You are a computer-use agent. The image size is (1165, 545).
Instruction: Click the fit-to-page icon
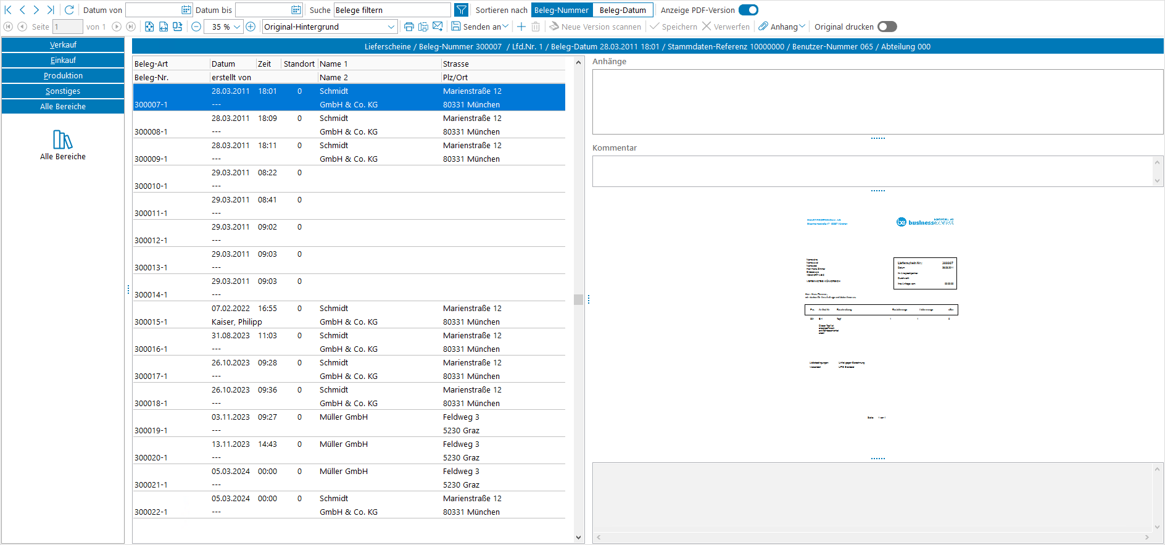[x=149, y=27]
